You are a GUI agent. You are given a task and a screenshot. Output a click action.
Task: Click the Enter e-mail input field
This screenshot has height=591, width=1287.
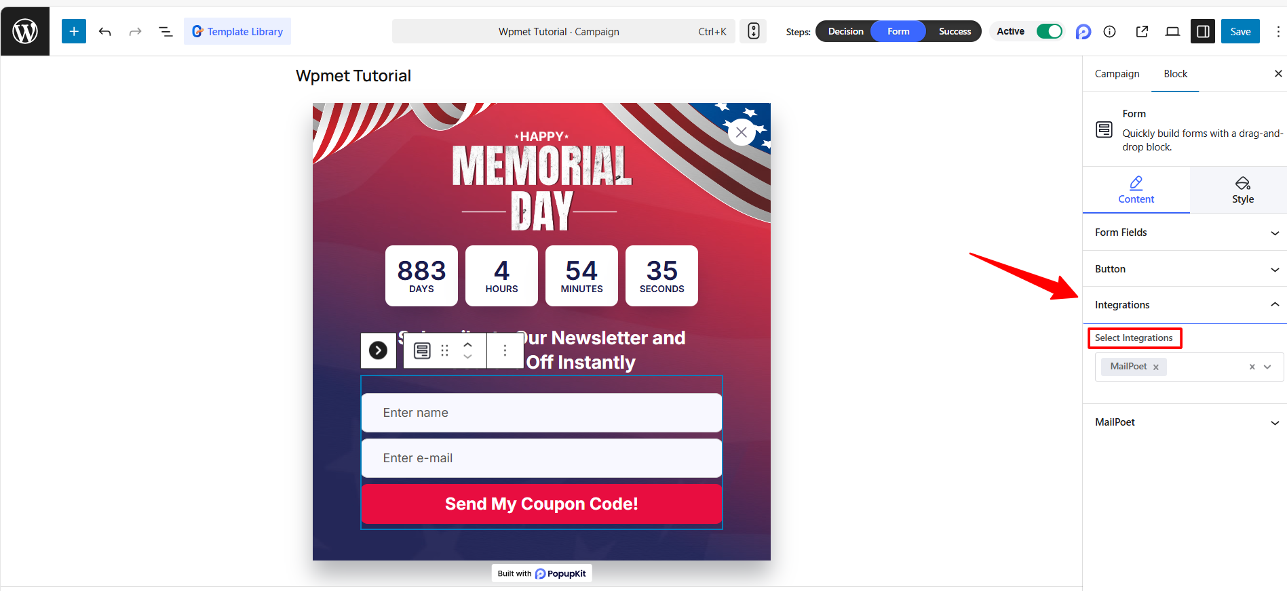pyautogui.click(x=541, y=458)
